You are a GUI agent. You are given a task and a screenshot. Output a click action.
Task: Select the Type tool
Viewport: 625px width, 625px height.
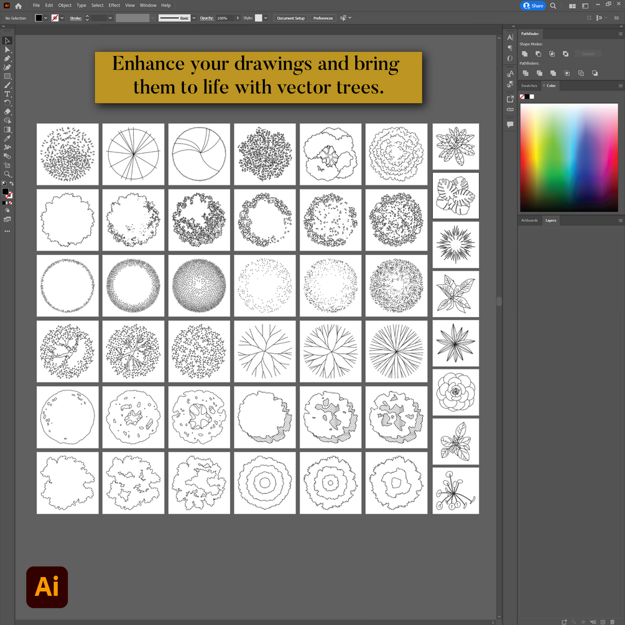pos(7,94)
